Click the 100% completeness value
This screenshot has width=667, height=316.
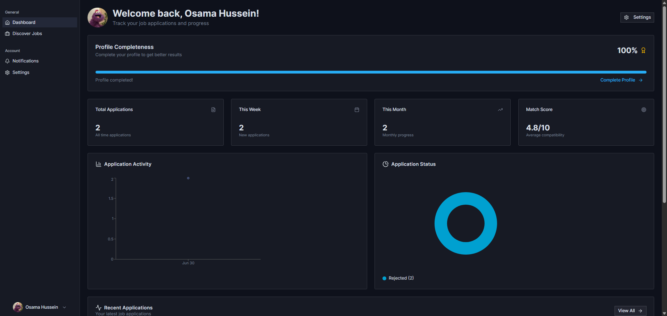pyautogui.click(x=627, y=51)
